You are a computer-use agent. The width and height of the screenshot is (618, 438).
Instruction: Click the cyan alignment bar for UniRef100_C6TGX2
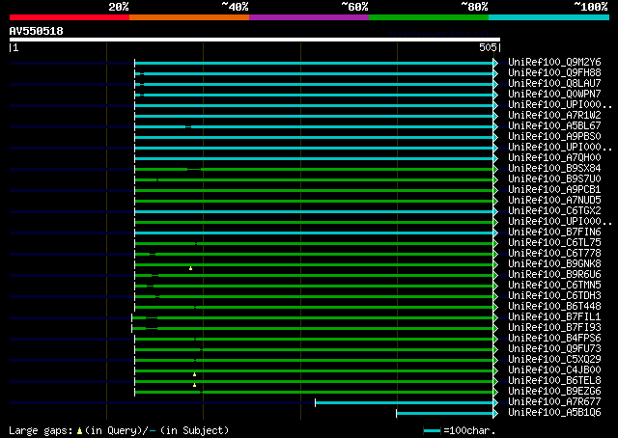314,212
